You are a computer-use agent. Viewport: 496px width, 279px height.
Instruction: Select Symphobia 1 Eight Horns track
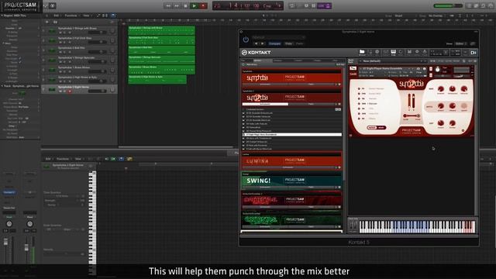point(79,89)
